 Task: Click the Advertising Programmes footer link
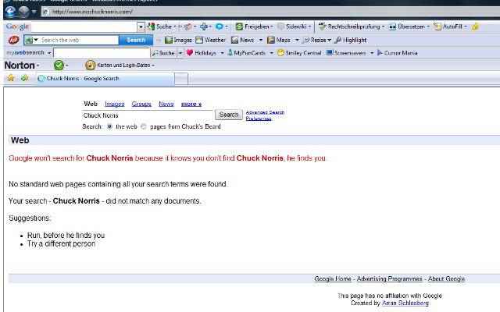[389, 279]
